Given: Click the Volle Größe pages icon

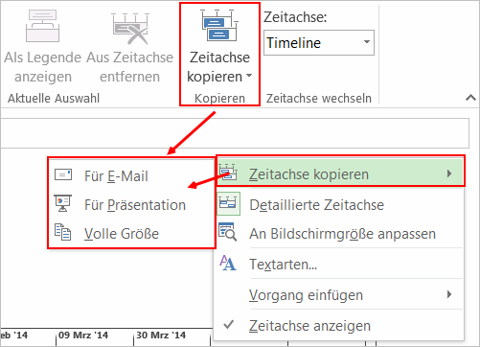Looking at the screenshot, I should click(63, 232).
